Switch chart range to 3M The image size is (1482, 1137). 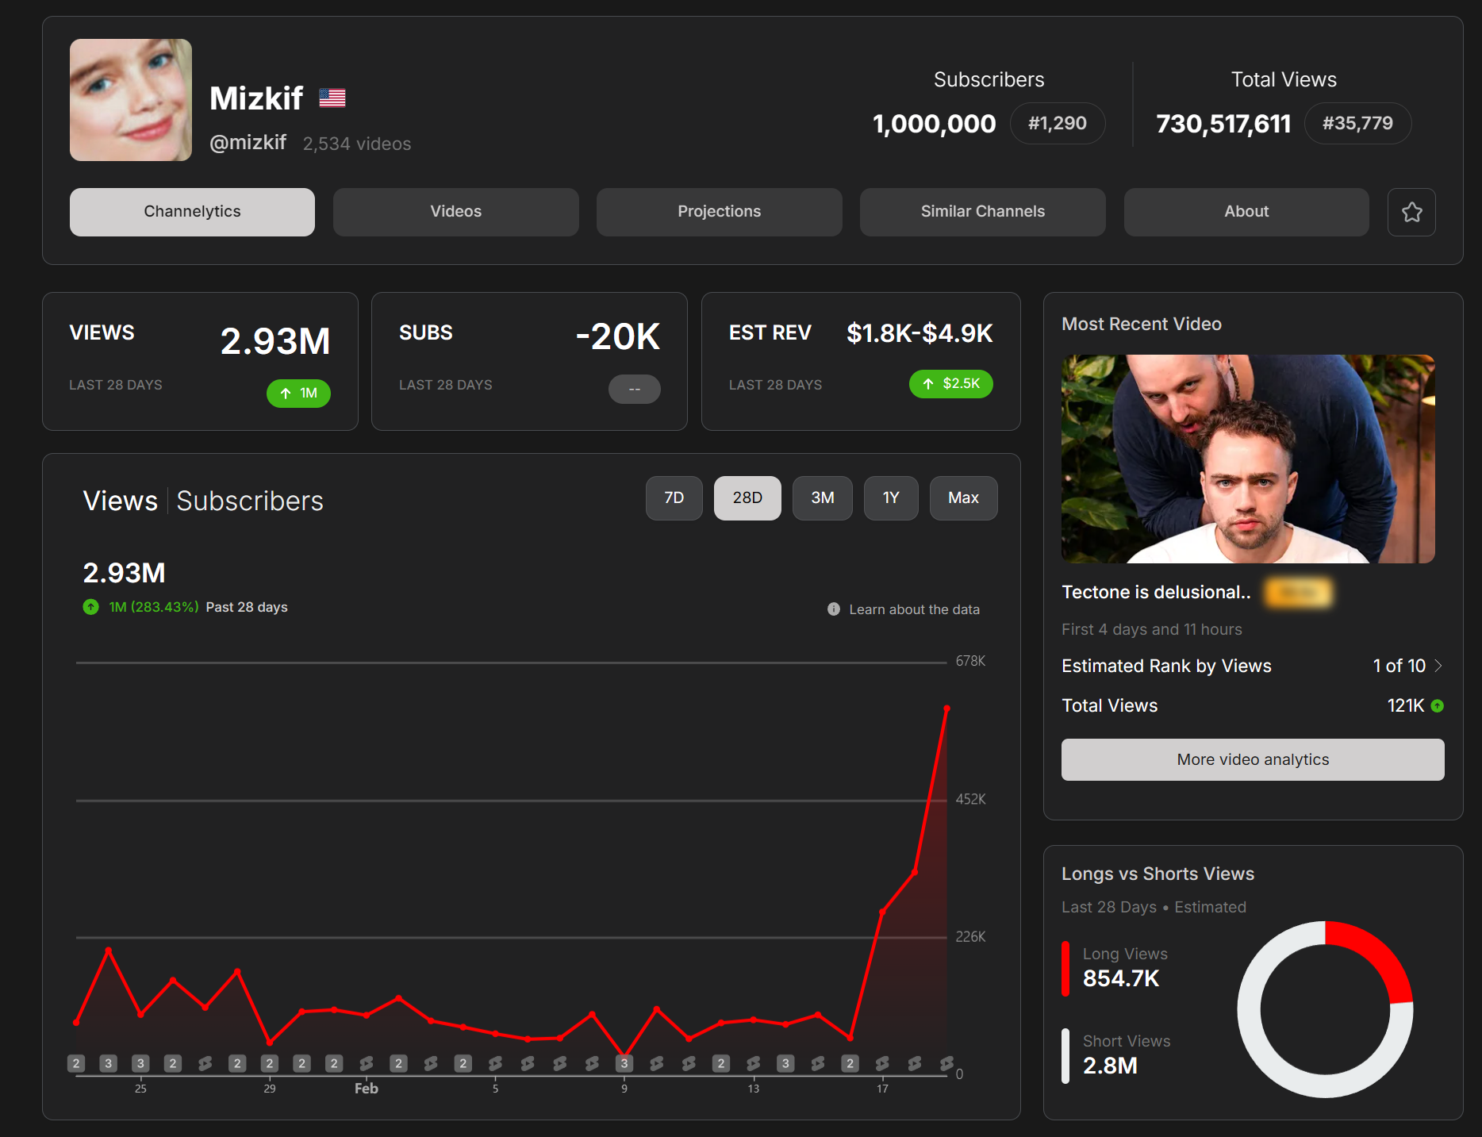(x=823, y=498)
